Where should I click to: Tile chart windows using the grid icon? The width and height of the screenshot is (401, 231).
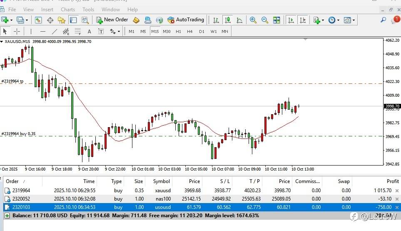point(276,20)
